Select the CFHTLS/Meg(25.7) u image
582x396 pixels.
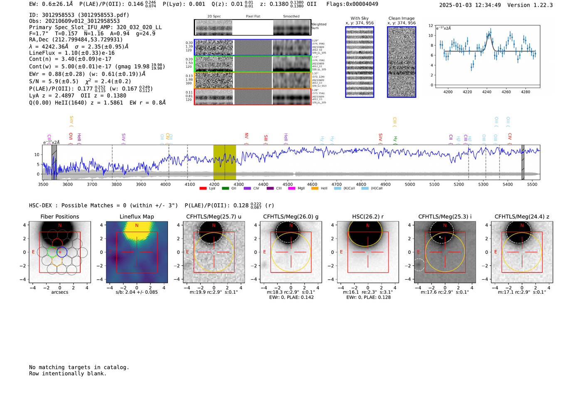pyautogui.click(x=214, y=252)
